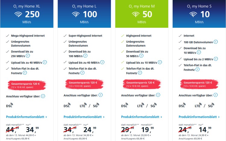Viewport: 226px width, 141px height.
Task: Click the Gesamtersparnis 120 € badge in Home L
Action: (x=82, y=83)
